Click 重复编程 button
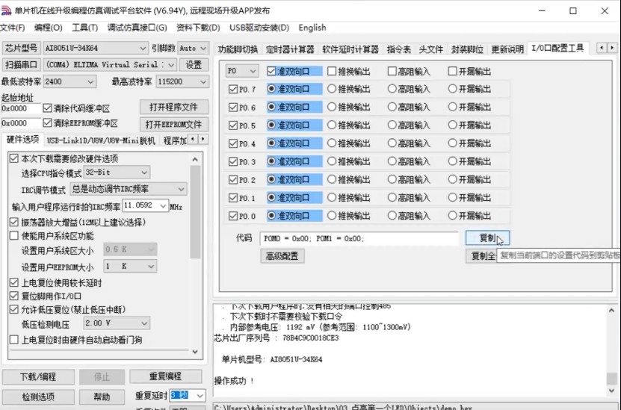 click(x=166, y=376)
